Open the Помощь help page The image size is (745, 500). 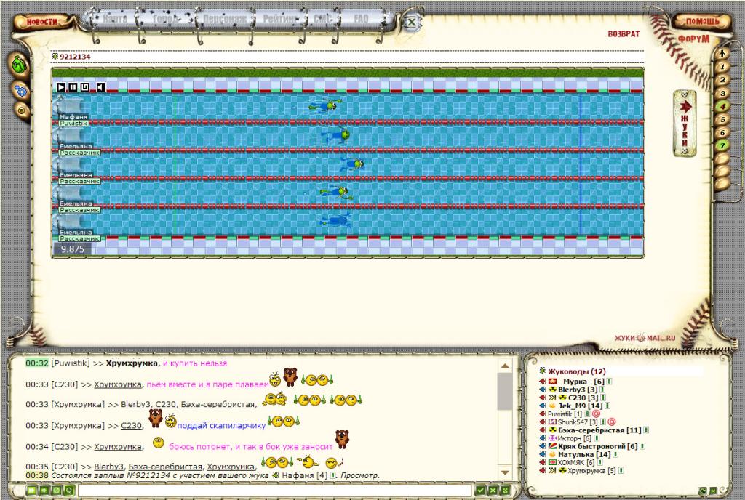[x=701, y=22]
